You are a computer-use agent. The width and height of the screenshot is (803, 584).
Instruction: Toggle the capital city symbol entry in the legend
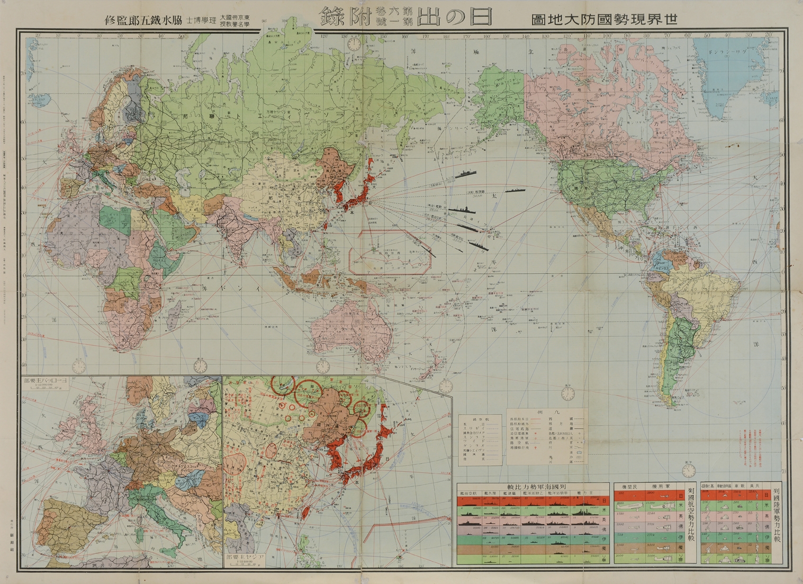click(580, 443)
